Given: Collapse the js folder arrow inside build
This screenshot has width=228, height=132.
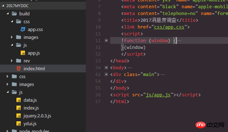Looking at the screenshot, I should click(x=12, y=45).
